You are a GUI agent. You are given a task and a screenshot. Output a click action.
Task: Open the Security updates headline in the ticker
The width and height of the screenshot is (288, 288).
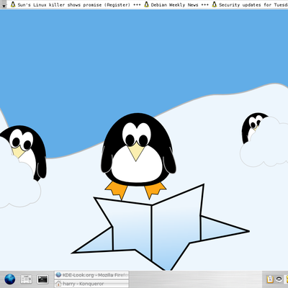[x=253, y=5]
